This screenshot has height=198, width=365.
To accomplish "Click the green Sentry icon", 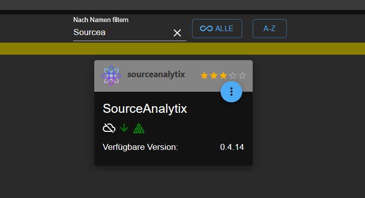I will tap(139, 128).
